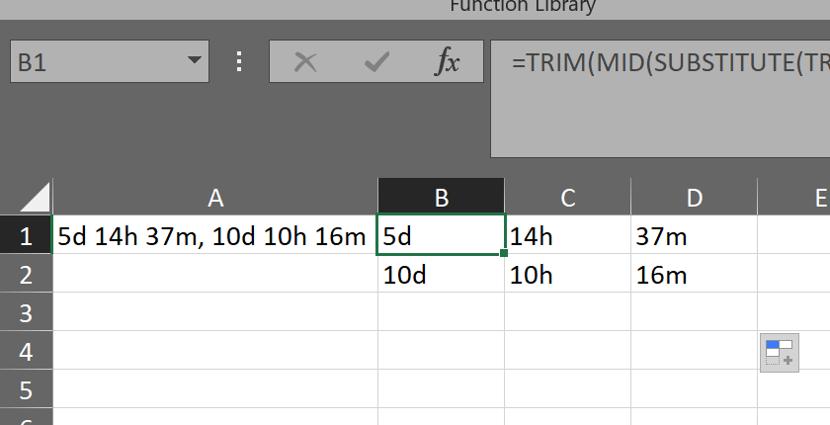The image size is (830, 425).
Task: Click cell D1 containing 37m
Action: pos(694,236)
